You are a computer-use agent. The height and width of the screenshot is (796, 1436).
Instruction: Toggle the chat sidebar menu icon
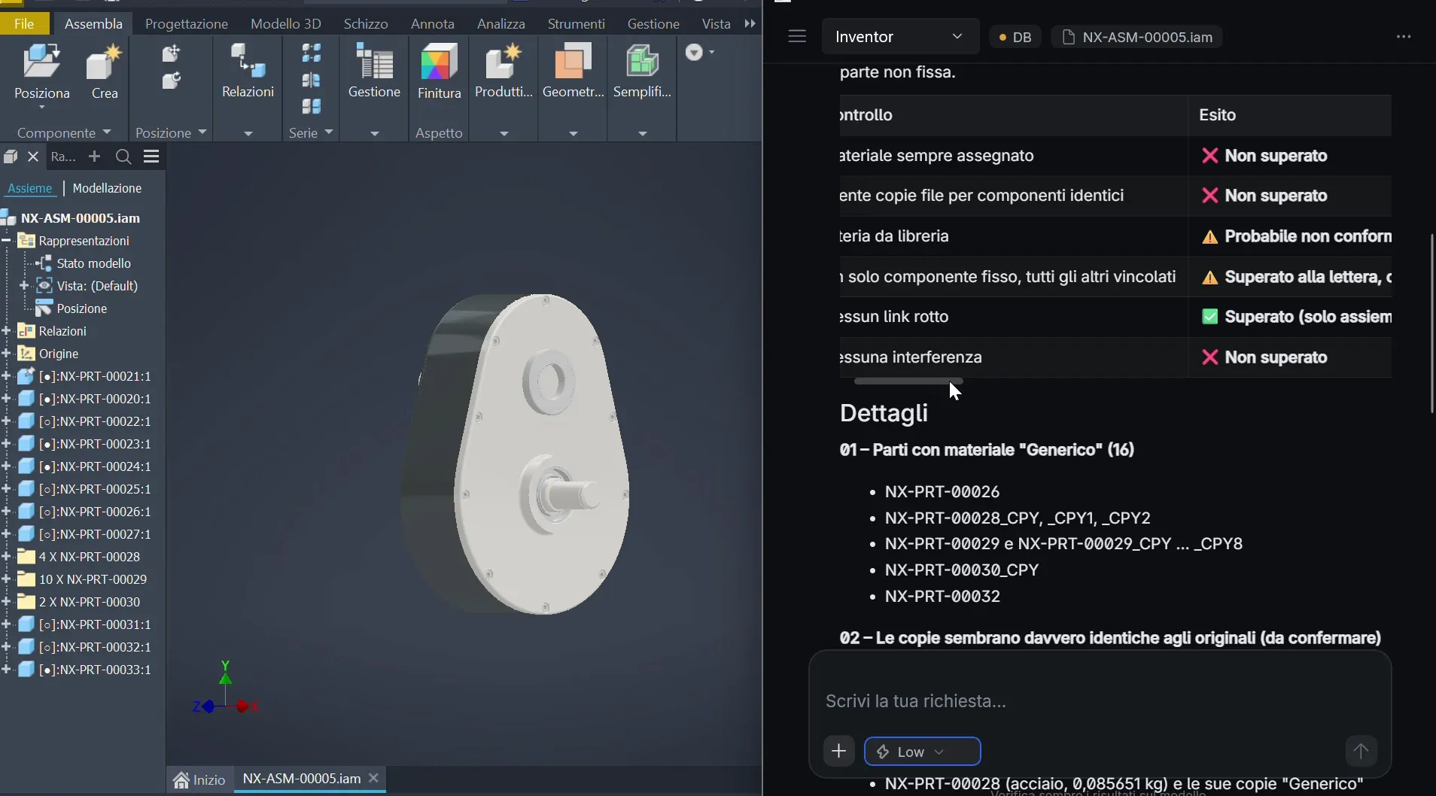(797, 36)
